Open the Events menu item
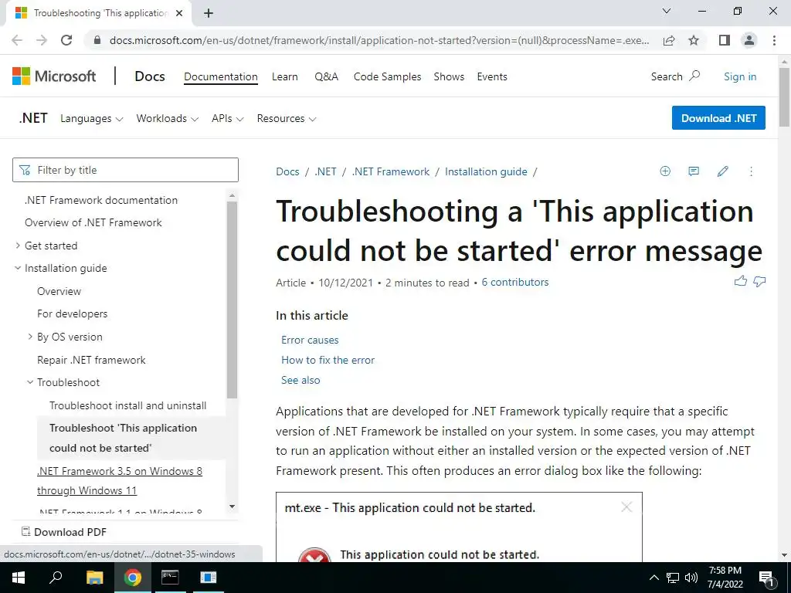791x593 pixels. click(492, 76)
